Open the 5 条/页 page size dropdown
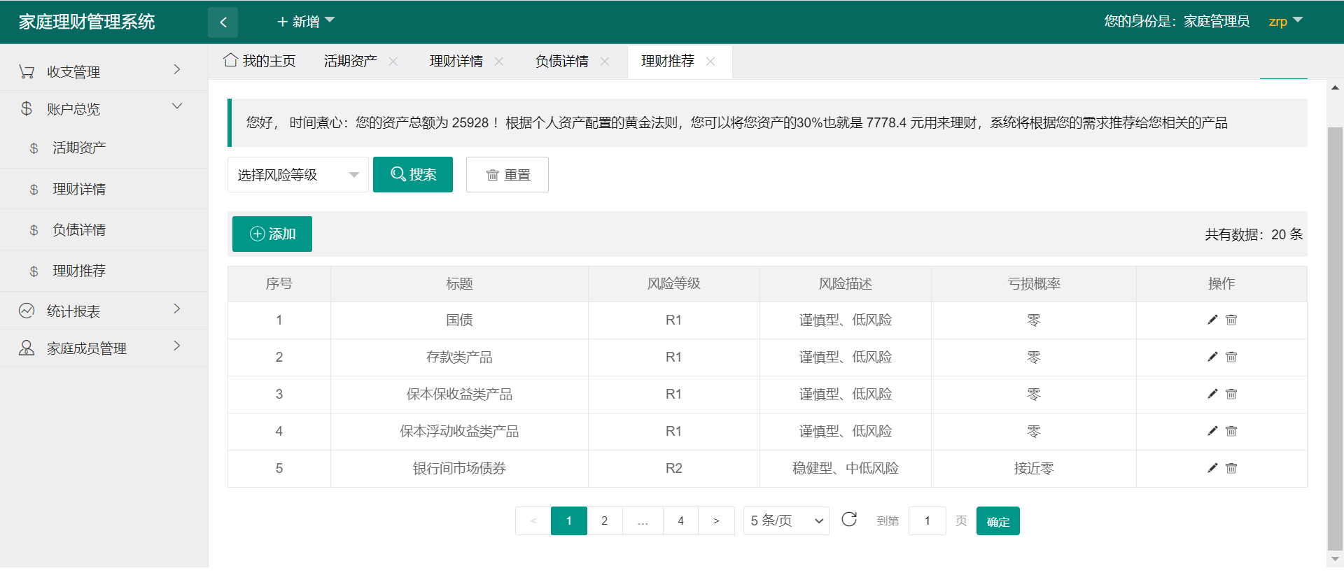Viewport: 1344px width, 573px height. tap(786, 521)
